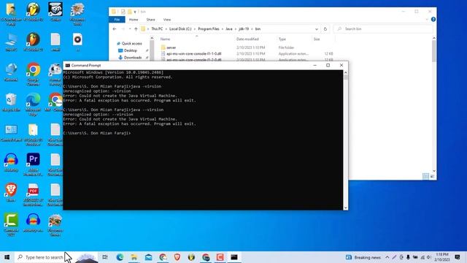Open Task View on the taskbar
467x263 pixels.
[105, 257]
